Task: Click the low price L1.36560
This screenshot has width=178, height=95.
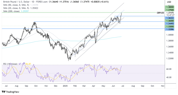Action: click(x=74, y=2)
